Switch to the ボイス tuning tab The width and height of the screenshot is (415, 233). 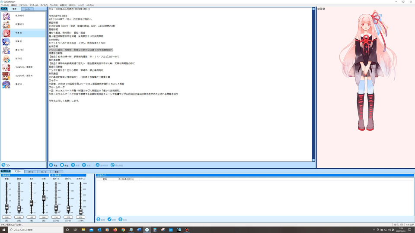click(31, 172)
